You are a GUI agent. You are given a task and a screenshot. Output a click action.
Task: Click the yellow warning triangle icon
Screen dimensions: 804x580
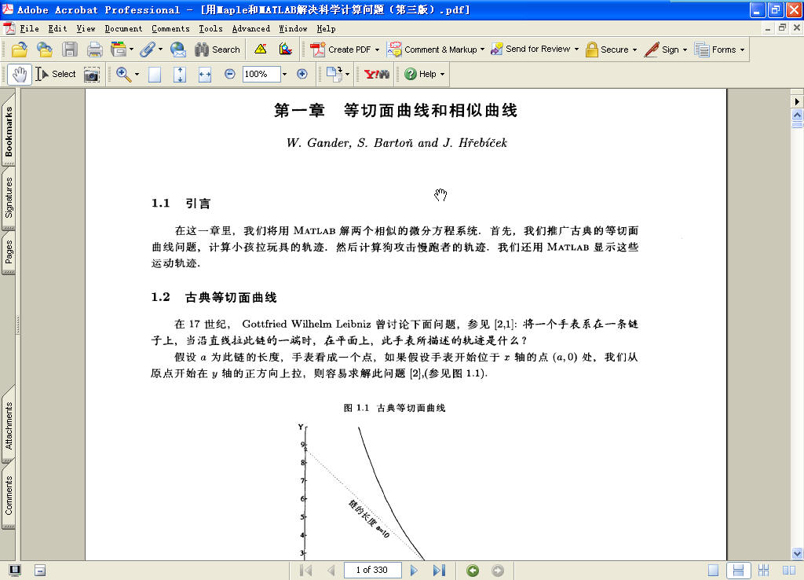pos(261,50)
